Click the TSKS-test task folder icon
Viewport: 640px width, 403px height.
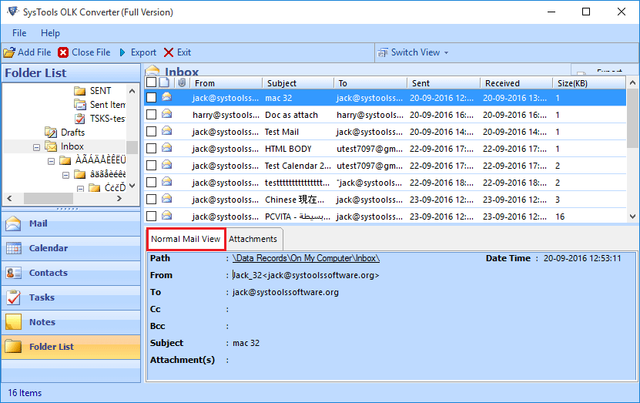[x=80, y=119]
